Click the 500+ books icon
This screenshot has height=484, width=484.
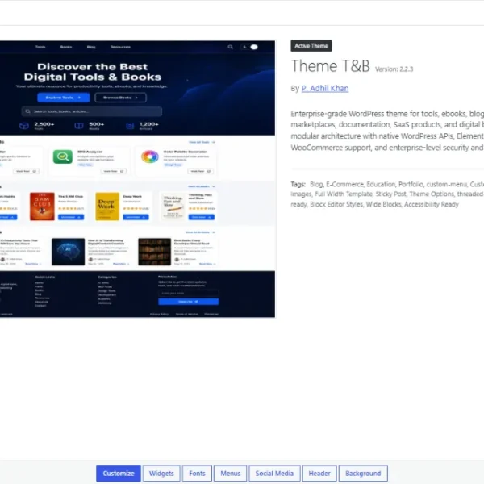(79, 126)
